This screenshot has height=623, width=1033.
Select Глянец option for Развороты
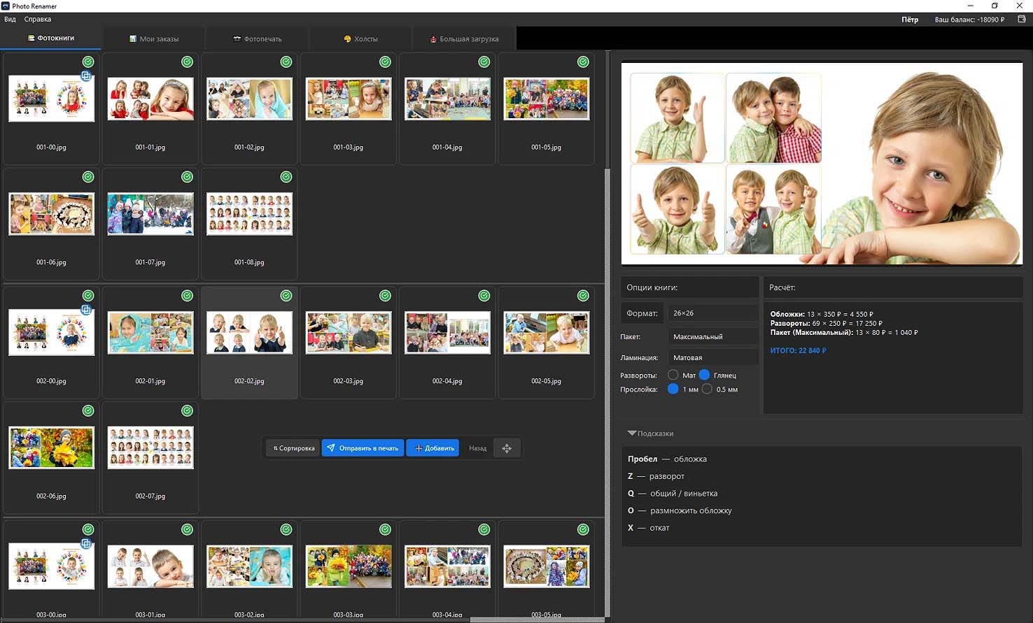[x=705, y=375]
